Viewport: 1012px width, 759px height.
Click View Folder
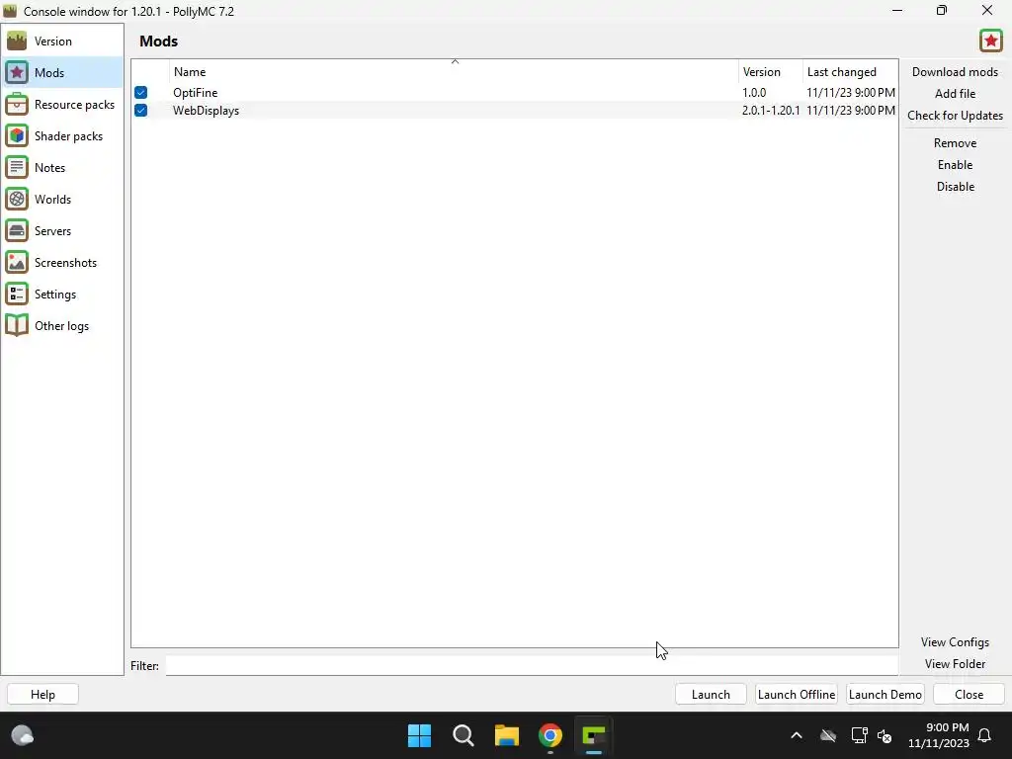955,664
